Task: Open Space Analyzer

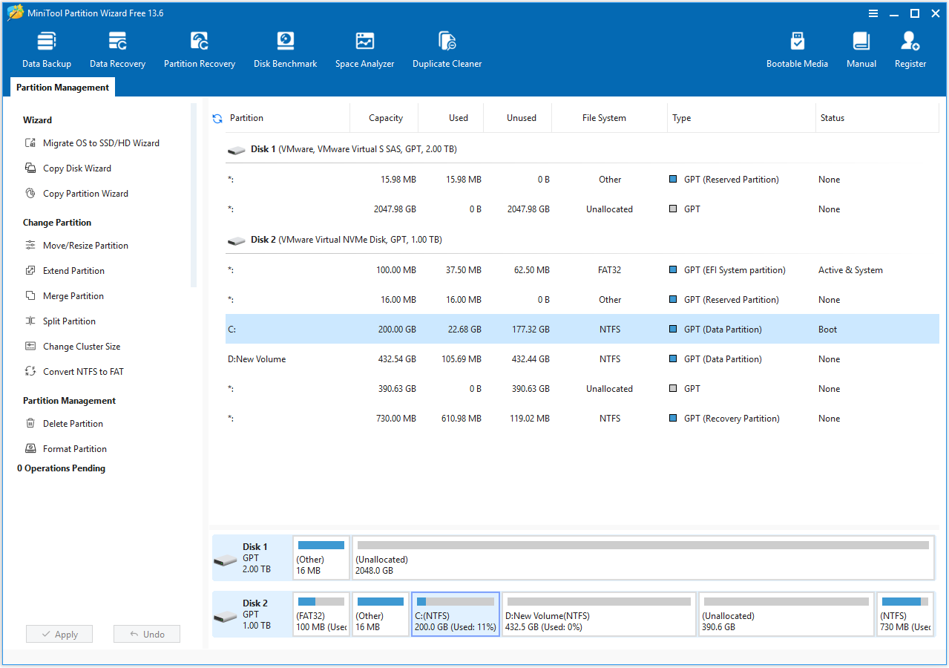Action: 364,50
